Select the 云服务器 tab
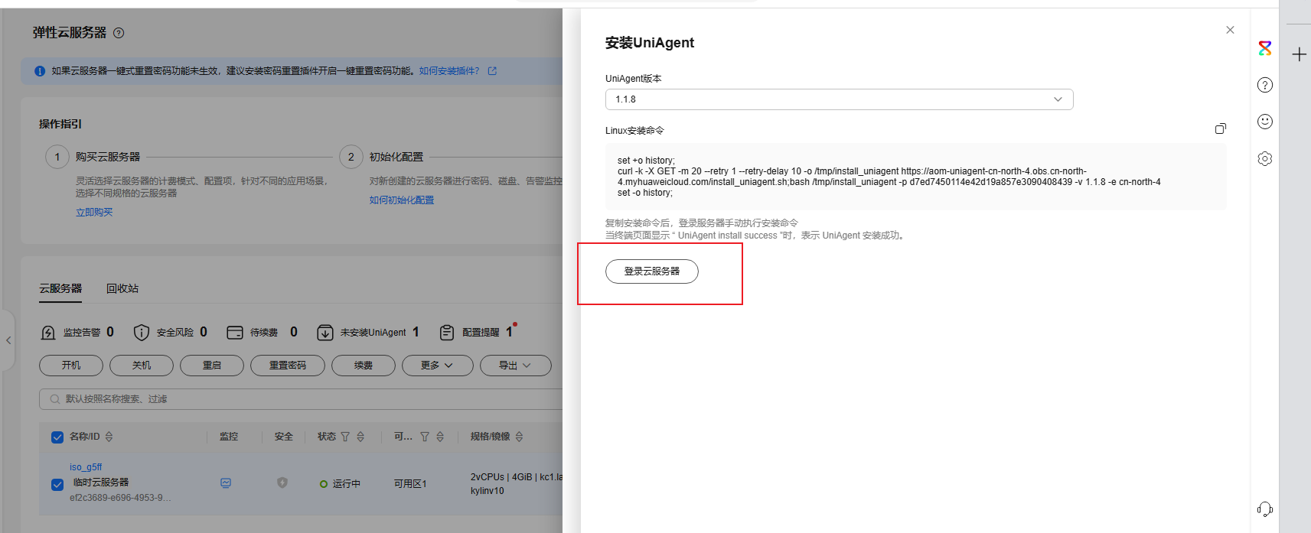 [x=60, y=288]
